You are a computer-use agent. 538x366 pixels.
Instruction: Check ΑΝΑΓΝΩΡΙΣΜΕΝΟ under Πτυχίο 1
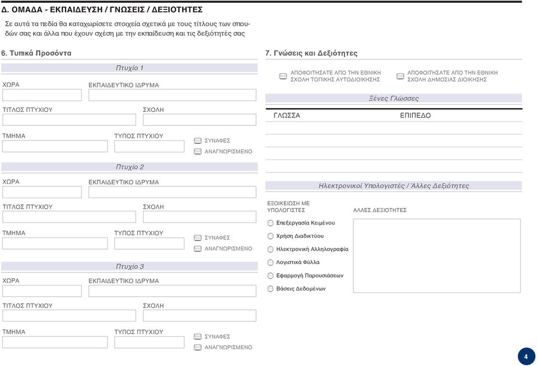click(x=198, y=152)
